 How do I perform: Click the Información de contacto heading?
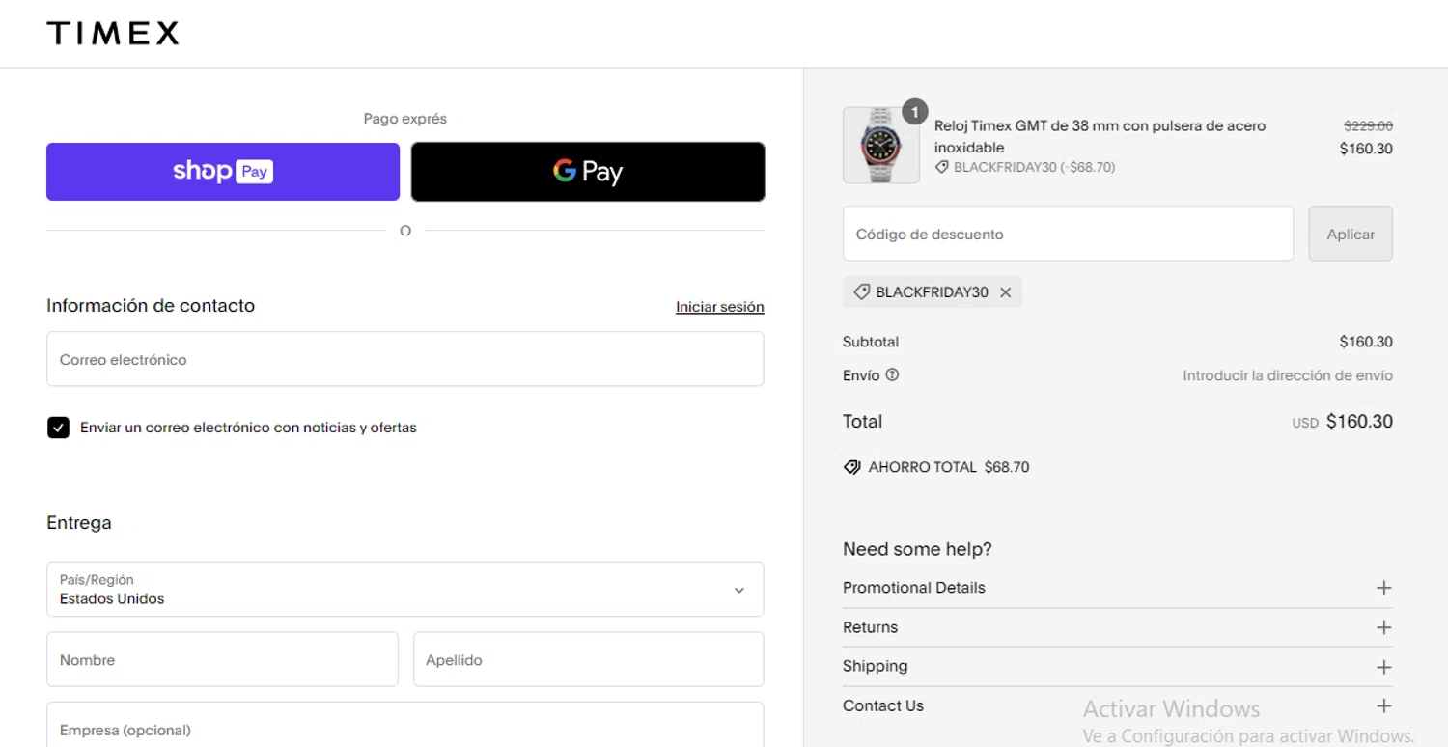[151, 306]
